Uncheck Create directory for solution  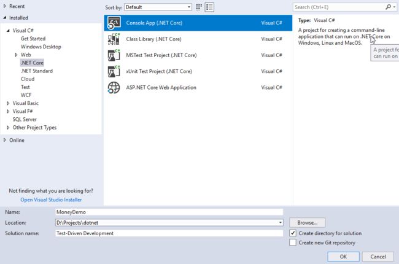[x=293, y=233]
